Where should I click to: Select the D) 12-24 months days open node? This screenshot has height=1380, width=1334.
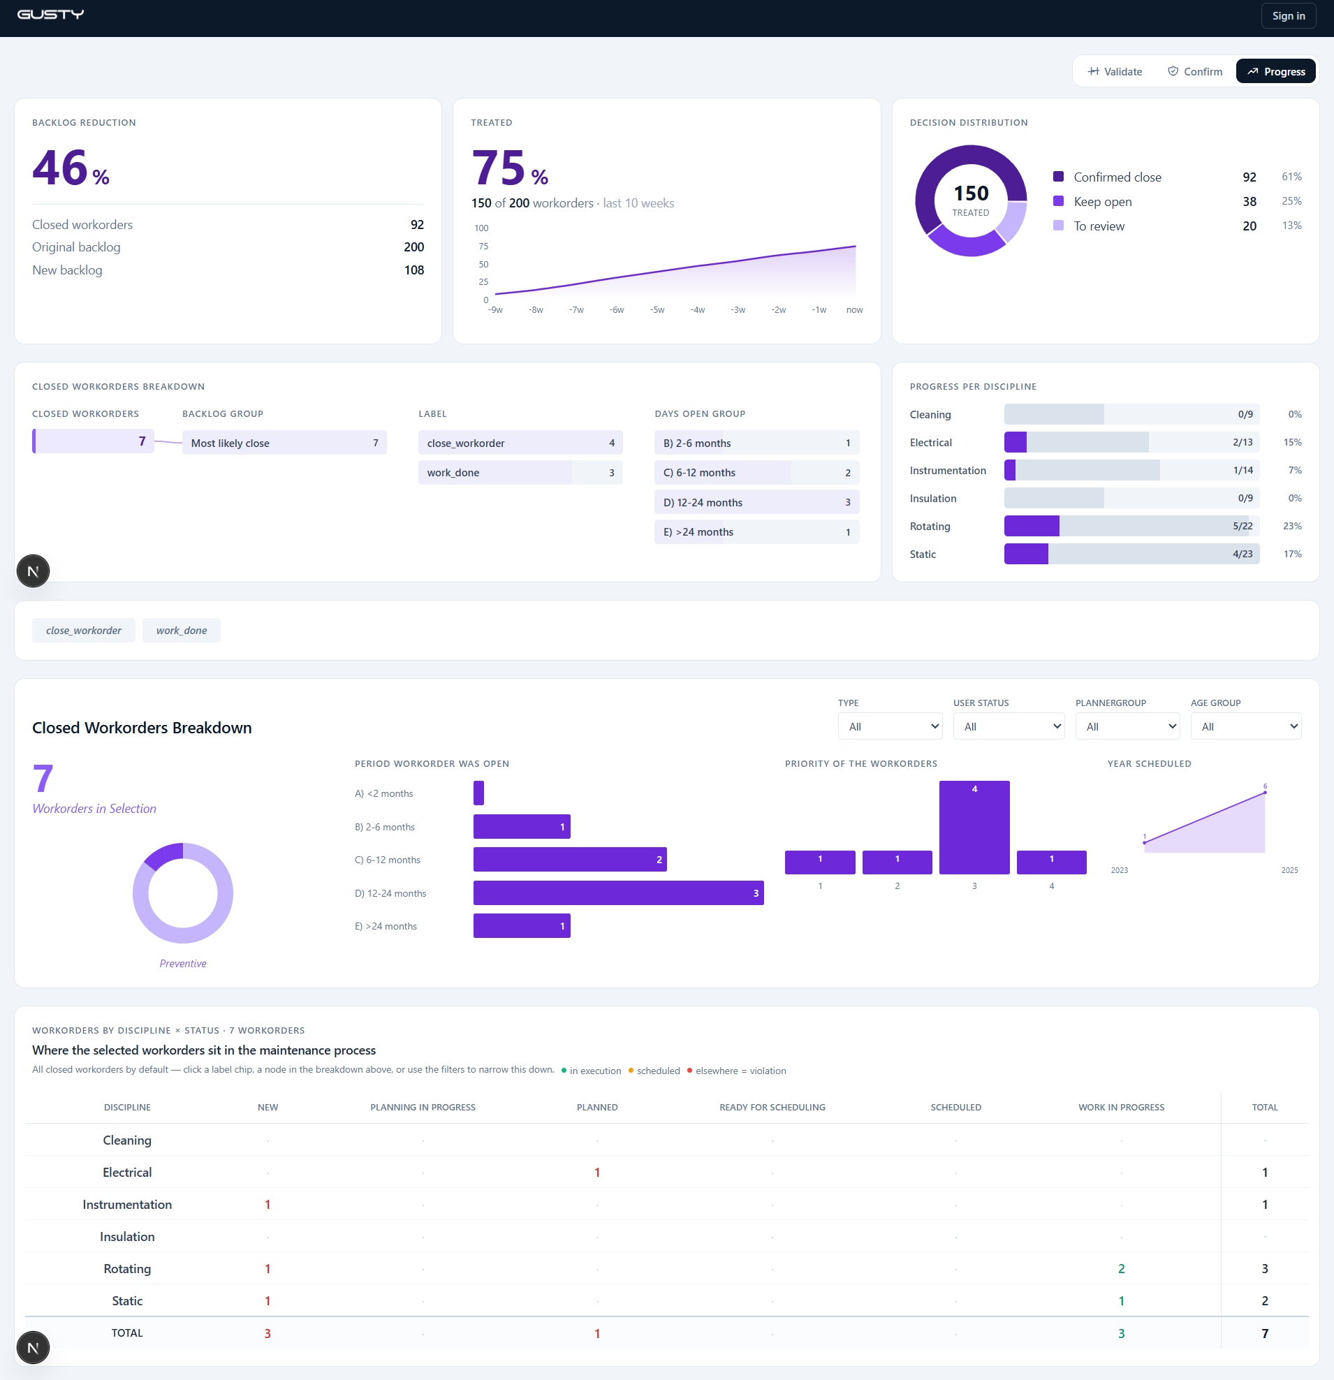pyautogui.click(x=757, y=502)
